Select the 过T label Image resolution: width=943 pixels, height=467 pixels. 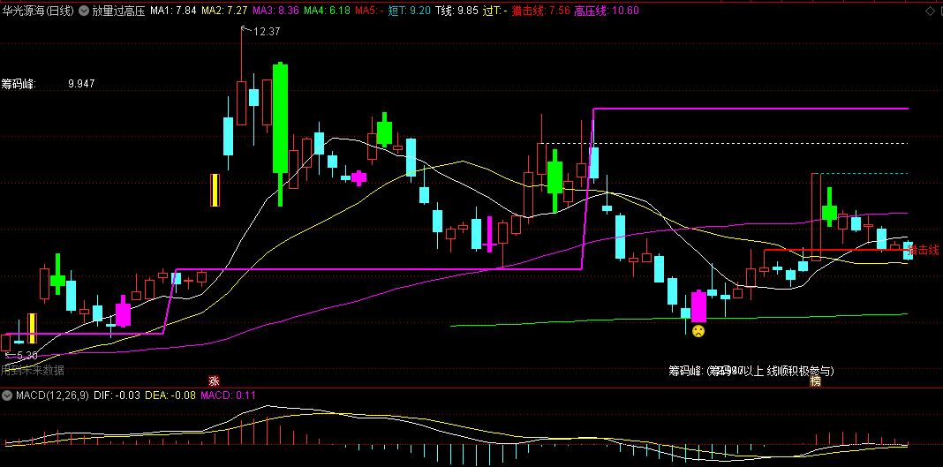pos(495,11)
